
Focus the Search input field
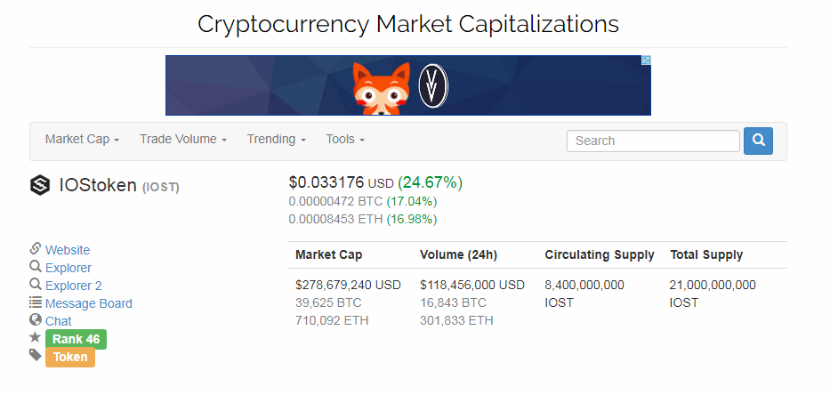click(x=653, y=141)
